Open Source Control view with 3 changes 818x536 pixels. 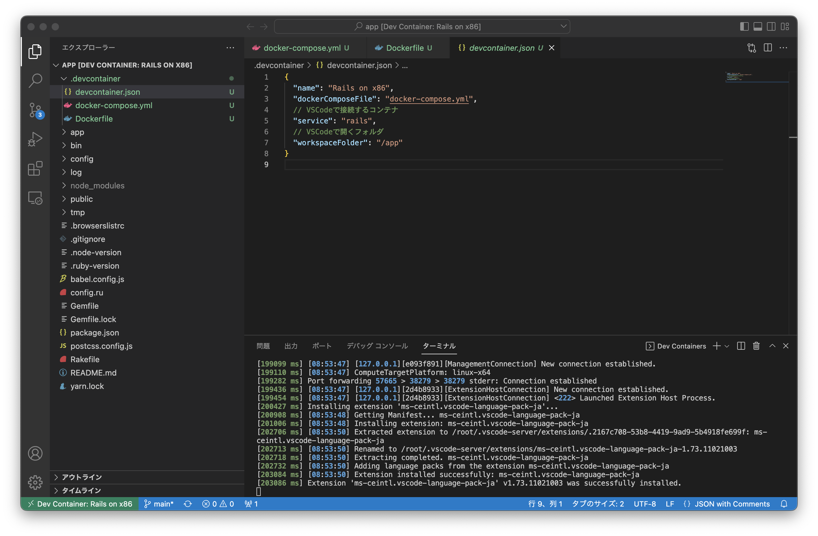[x=35, y=110]
